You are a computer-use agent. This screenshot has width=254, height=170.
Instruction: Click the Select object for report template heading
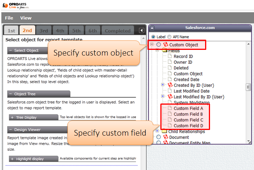[x=44, y=40]
